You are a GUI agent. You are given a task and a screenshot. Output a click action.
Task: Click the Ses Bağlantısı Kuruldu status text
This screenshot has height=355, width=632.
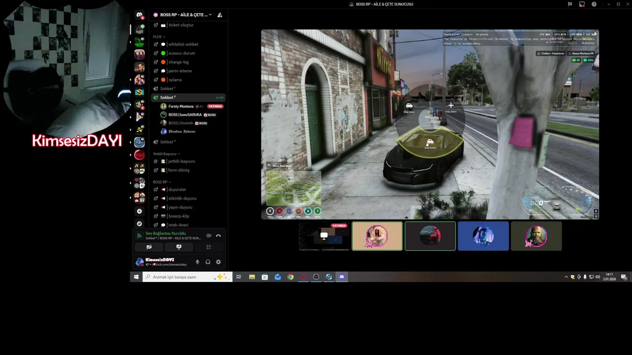(x=165, y=233)
